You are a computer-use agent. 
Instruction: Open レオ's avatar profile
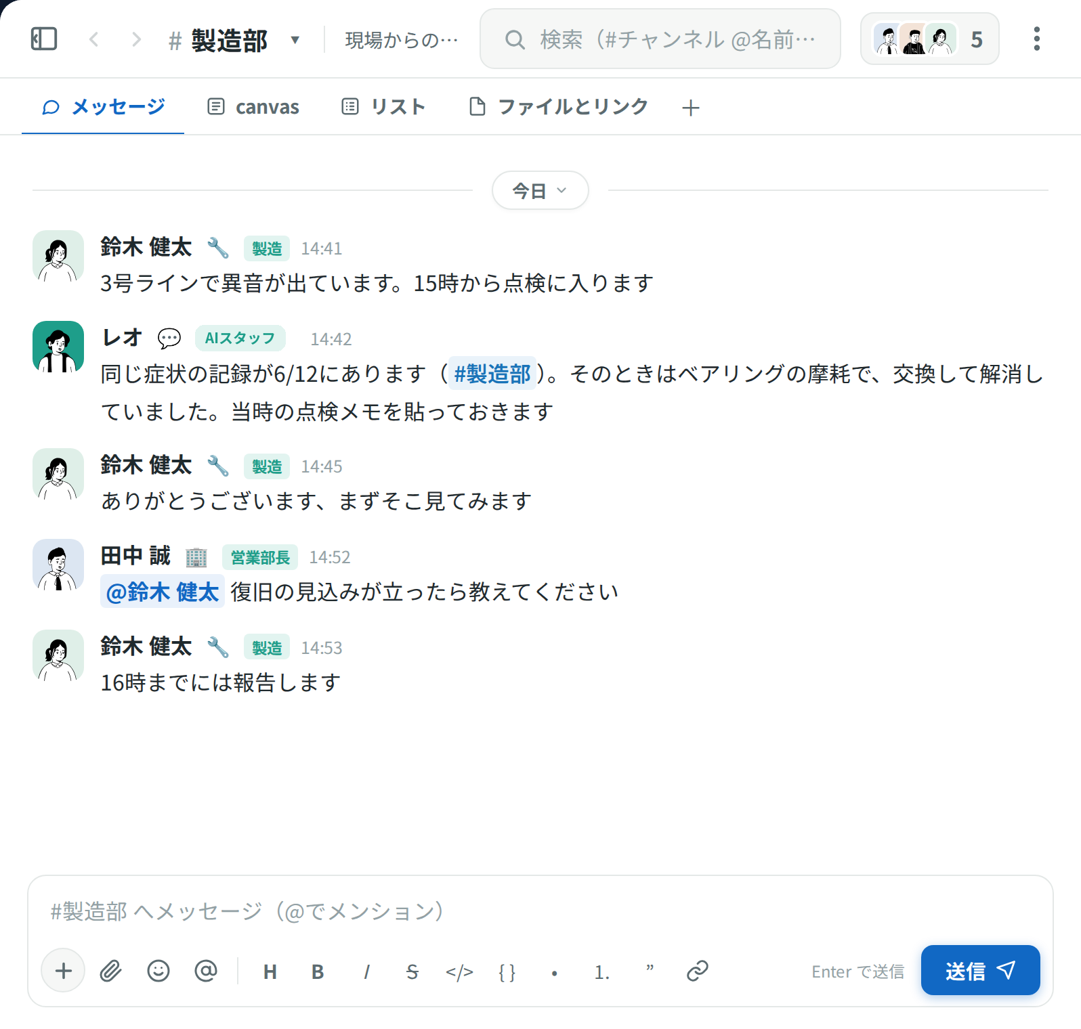[58, 347]
